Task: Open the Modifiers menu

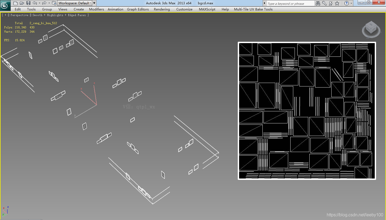Action: [96, 9]
